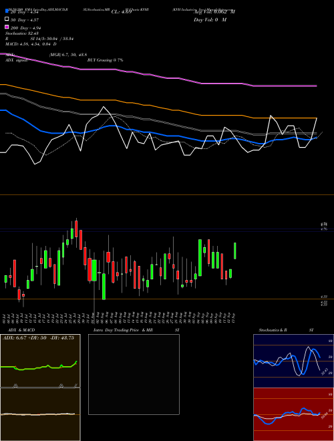Click the right end of the orange moving-average line

[x=317, y=118]
